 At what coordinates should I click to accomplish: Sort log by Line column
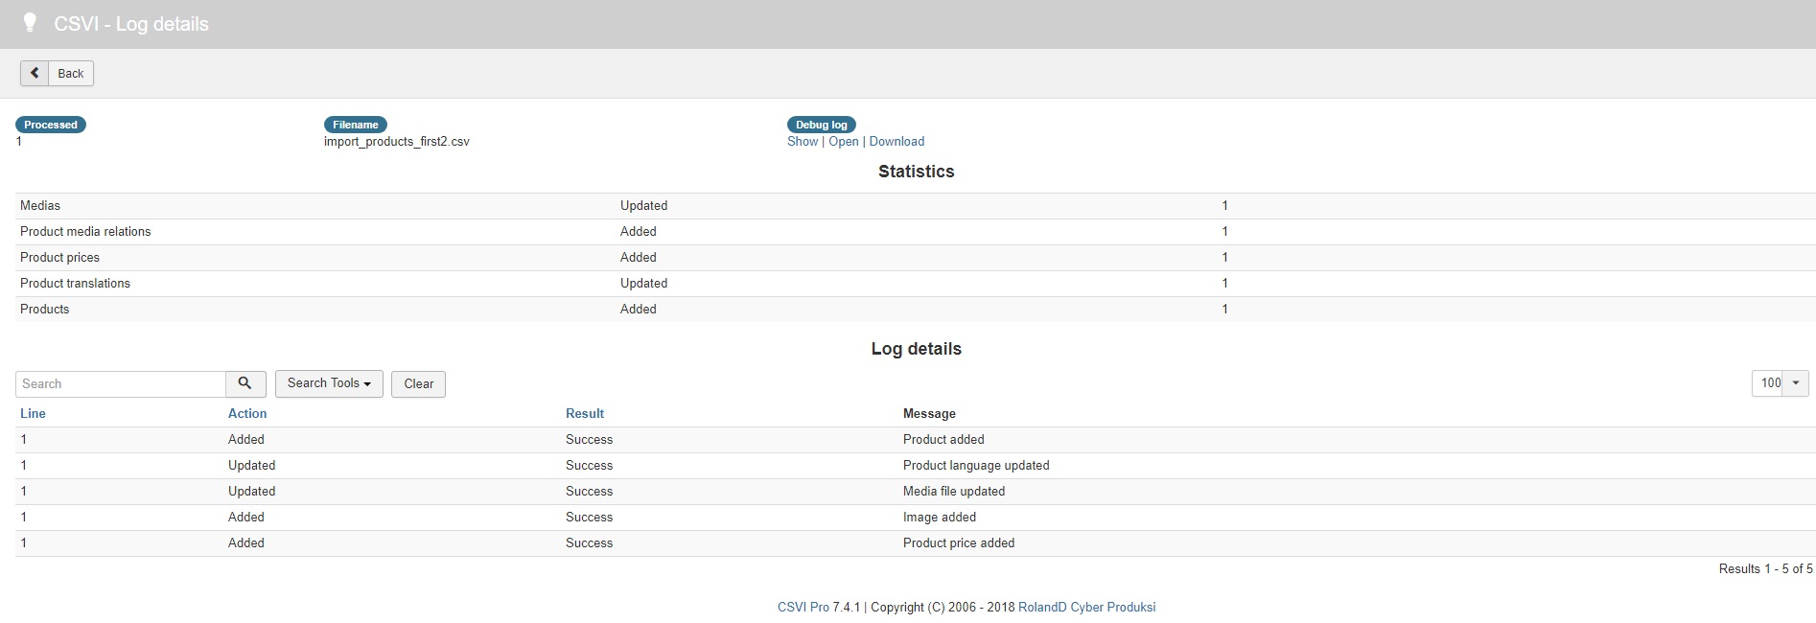point(33,413)
